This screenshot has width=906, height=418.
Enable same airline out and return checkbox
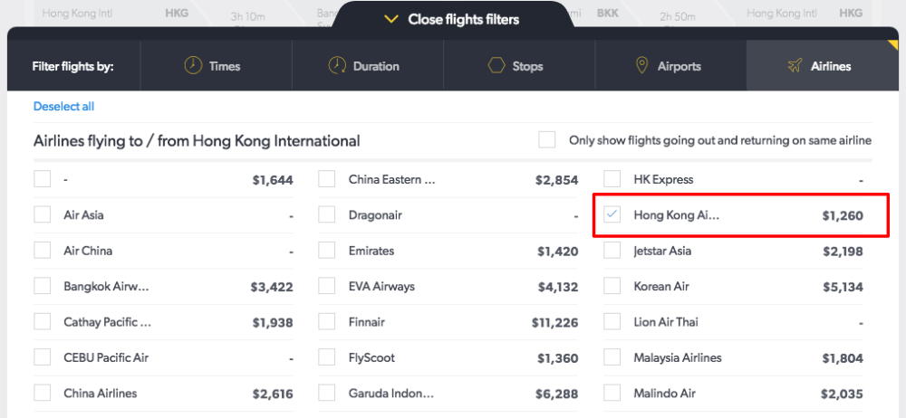pyautogui.click(x=546, y=140)
